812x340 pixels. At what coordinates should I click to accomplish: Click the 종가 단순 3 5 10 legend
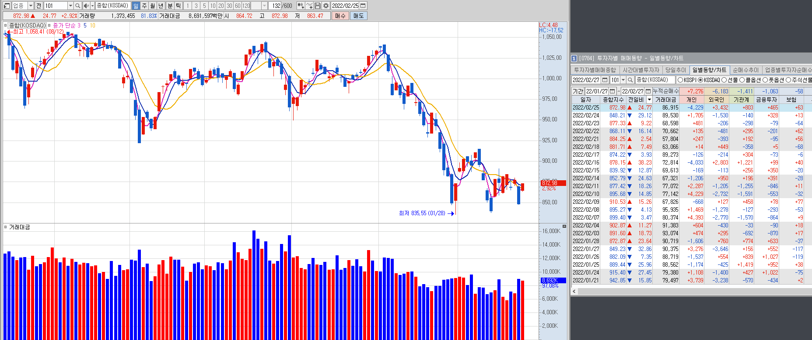74,25
